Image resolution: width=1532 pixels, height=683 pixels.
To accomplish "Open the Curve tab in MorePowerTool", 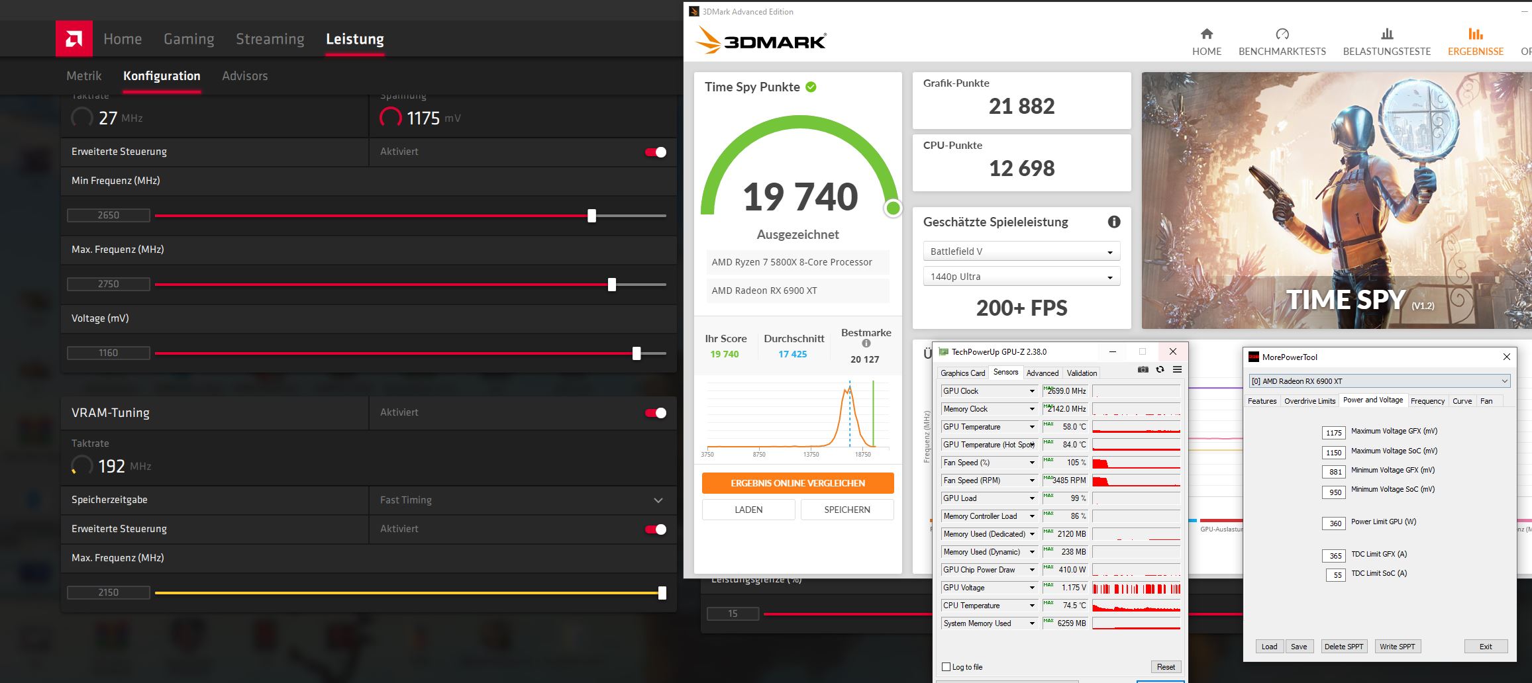I will click(x=1462, y=401).
